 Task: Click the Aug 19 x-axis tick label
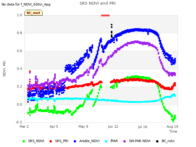click(172, 126)
